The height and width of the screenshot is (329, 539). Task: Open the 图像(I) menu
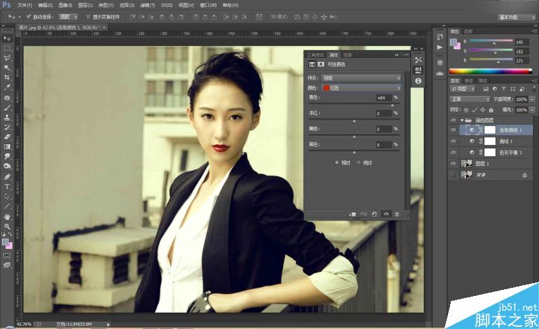click(65, 5)
